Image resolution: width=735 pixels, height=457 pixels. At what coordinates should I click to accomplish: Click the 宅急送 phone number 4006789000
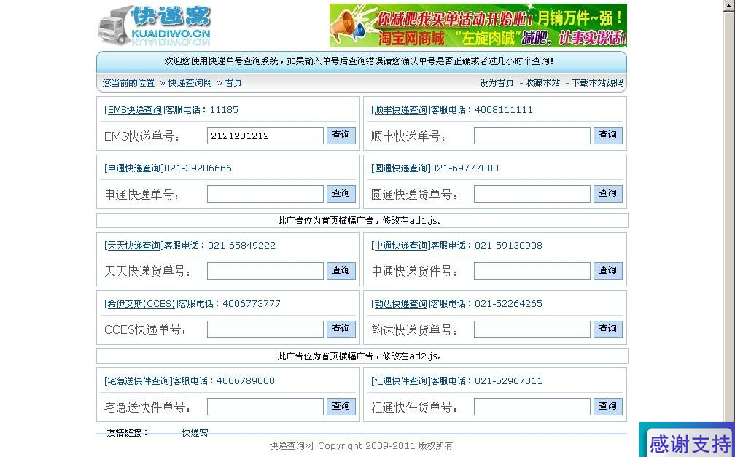point(246,381)
